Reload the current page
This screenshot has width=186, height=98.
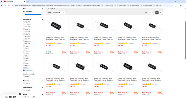9,6
